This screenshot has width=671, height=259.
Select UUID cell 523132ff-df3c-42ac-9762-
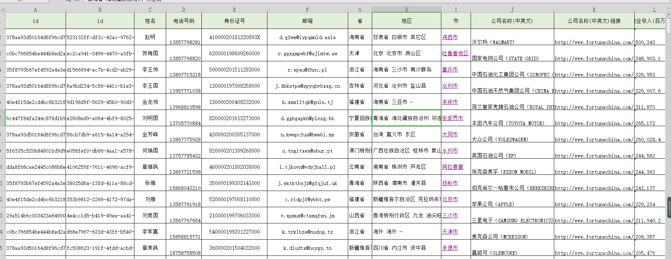pyautogui.click(x=100, y=37)
